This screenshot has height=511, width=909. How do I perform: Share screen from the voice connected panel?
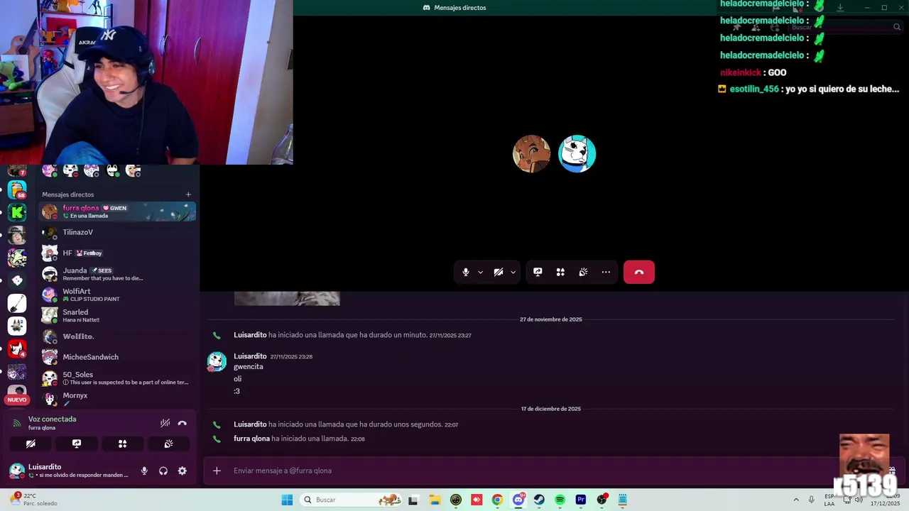(77, 444)
